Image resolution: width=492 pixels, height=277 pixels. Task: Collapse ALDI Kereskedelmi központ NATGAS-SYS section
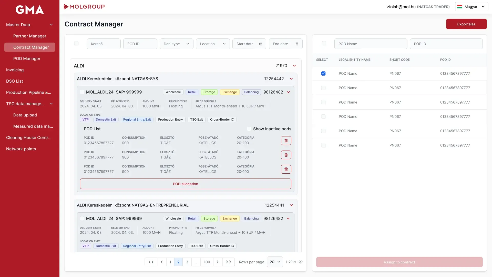point(291,79)
